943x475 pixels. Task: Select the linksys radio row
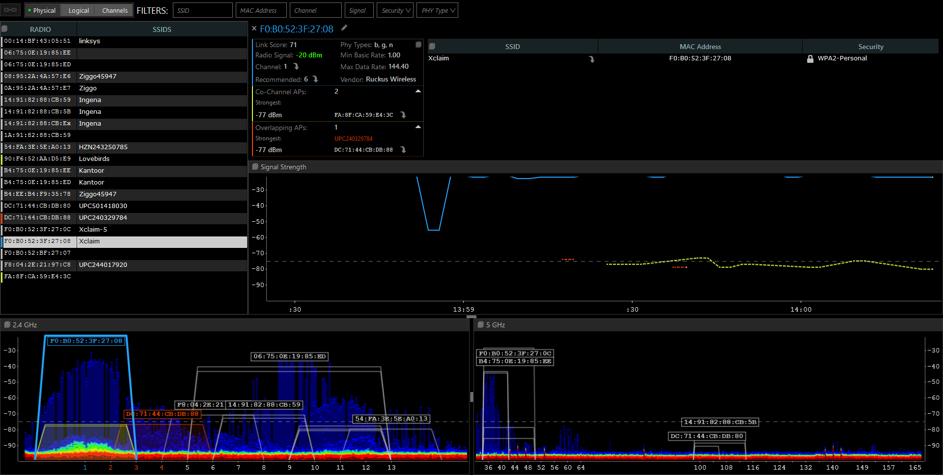(124, 41)
